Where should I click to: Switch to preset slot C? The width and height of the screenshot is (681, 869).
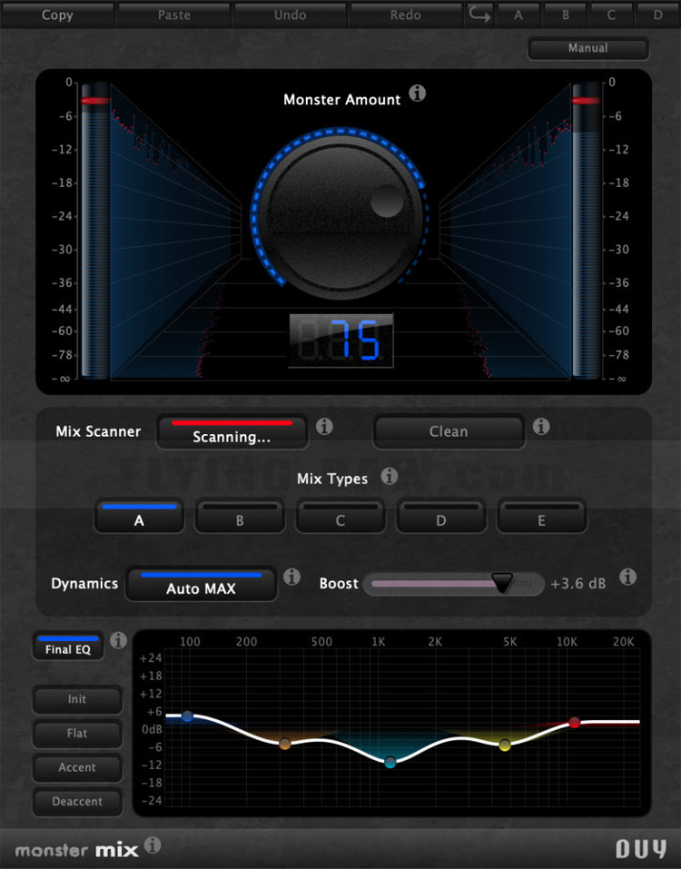pos(611,15)
